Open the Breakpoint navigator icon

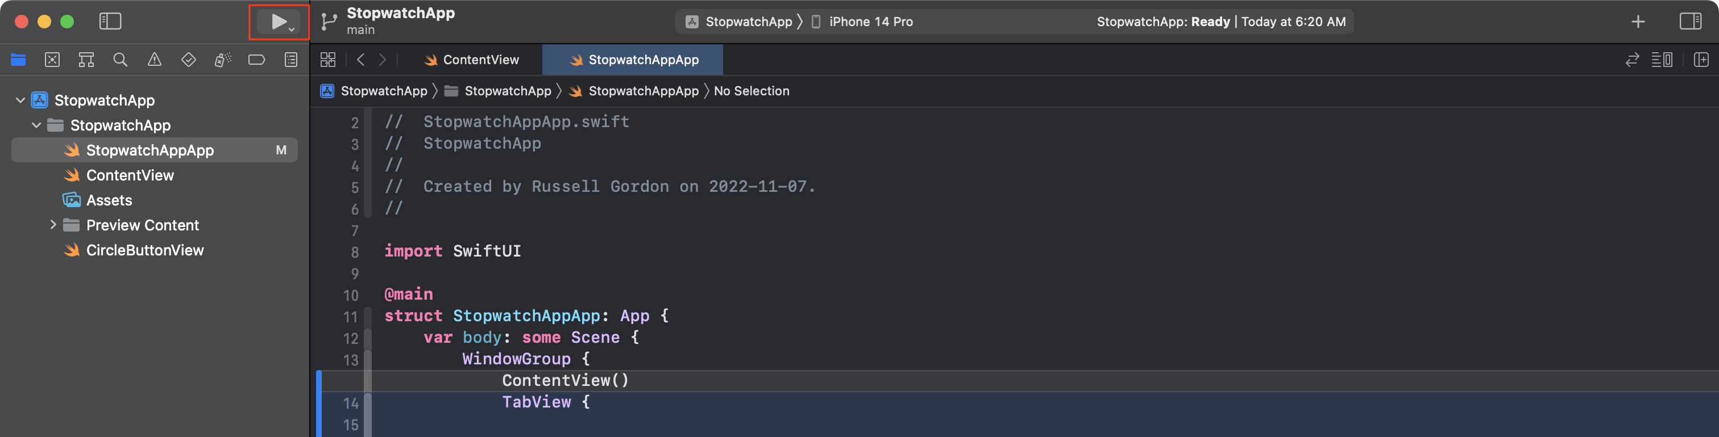click(x=256, y=59)
